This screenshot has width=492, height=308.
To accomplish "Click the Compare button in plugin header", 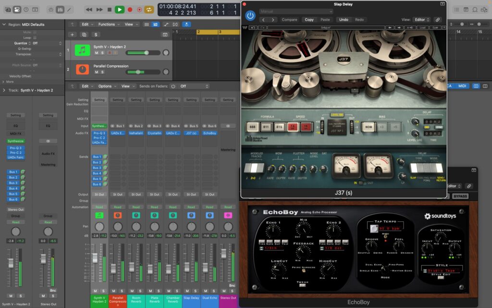I will coord(289,20).
